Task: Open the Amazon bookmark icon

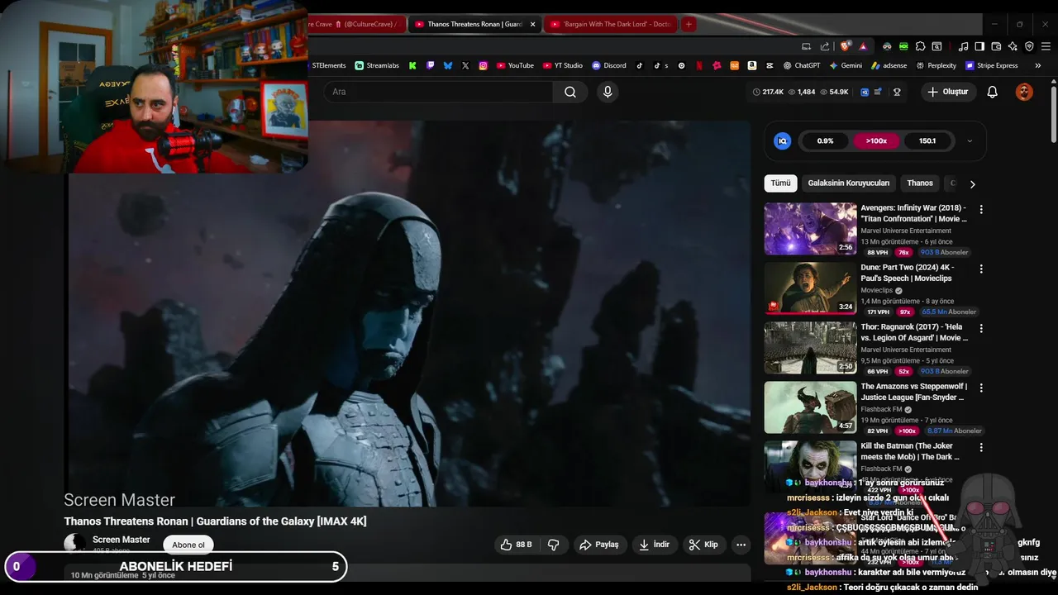Action: pyautogui.click(x=752, y=65)
